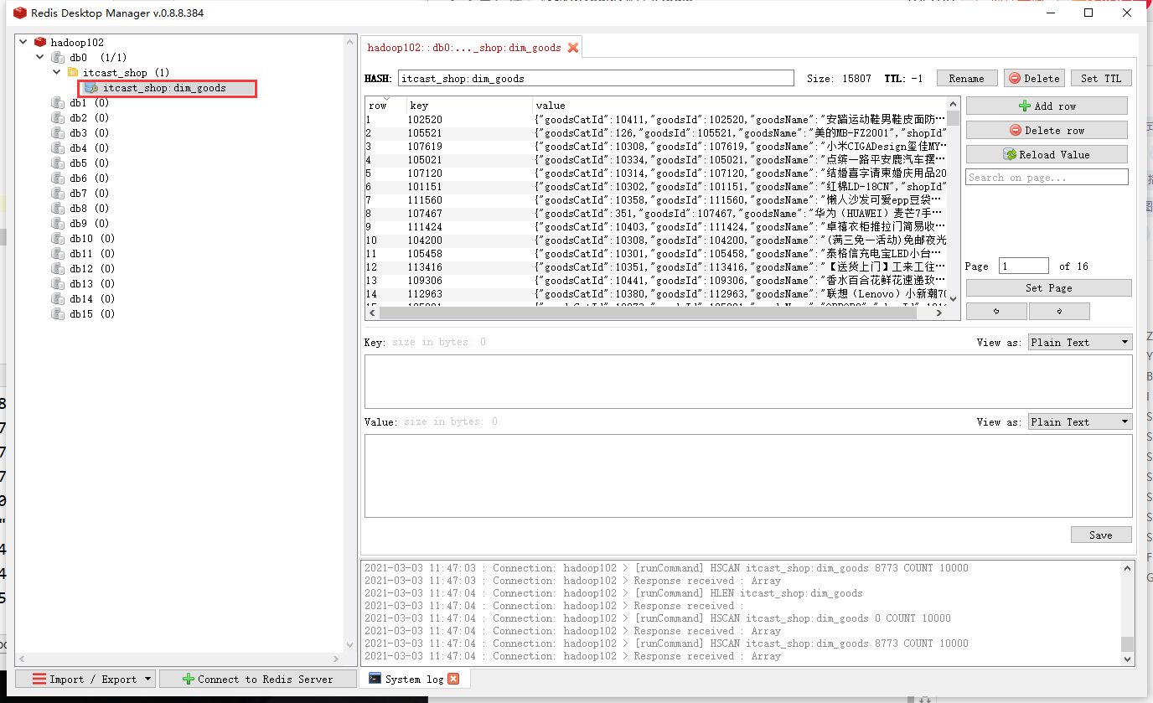Click the Rename button
This screenshot has height=703, width=1153.
click(x=967, y=77)
